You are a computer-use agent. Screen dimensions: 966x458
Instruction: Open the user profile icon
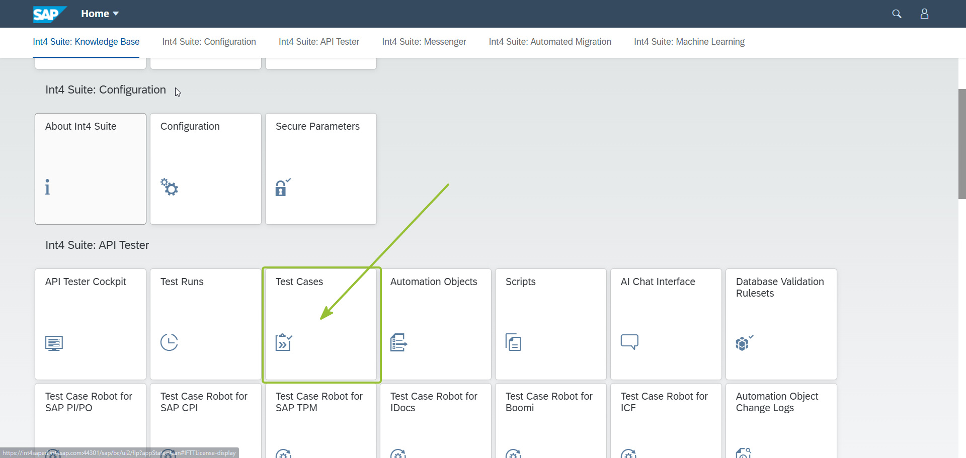tap(924, 14)
